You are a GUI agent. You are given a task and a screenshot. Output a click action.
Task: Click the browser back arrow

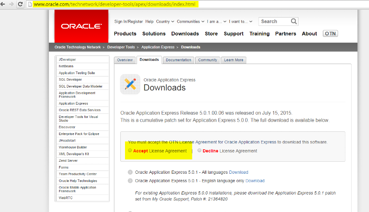pos(3,4)
